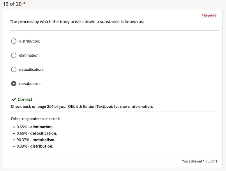
Task: Select the 'elimination.' radio button
Action: [14, 55]
